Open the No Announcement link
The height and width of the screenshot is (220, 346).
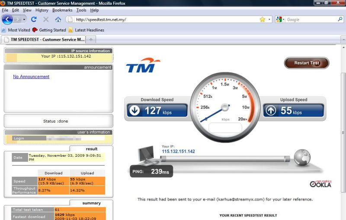tap(31, 77)
